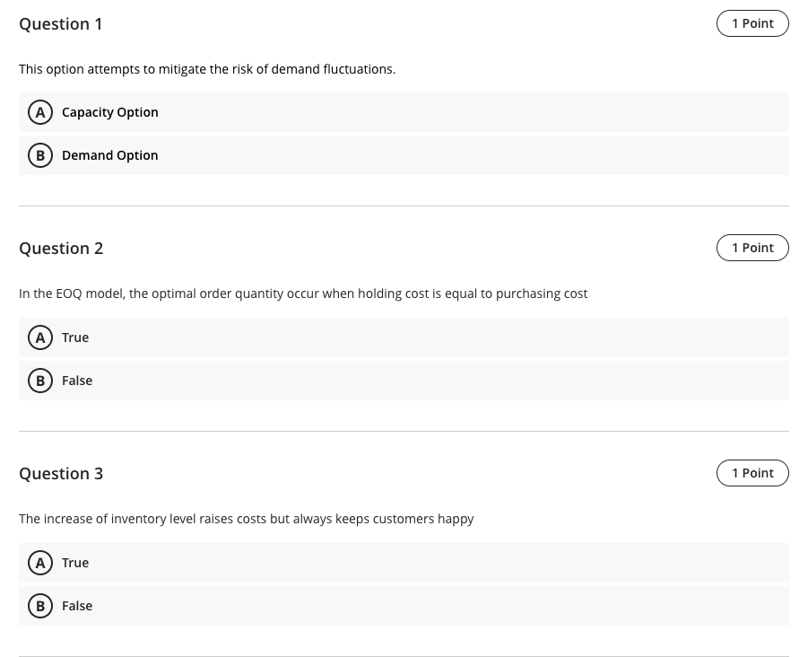
Task: Click the circled B beside False in Question 2
Action: pos(40,380)
